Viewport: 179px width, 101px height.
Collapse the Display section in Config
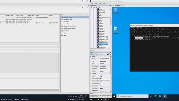click(91, 57)
